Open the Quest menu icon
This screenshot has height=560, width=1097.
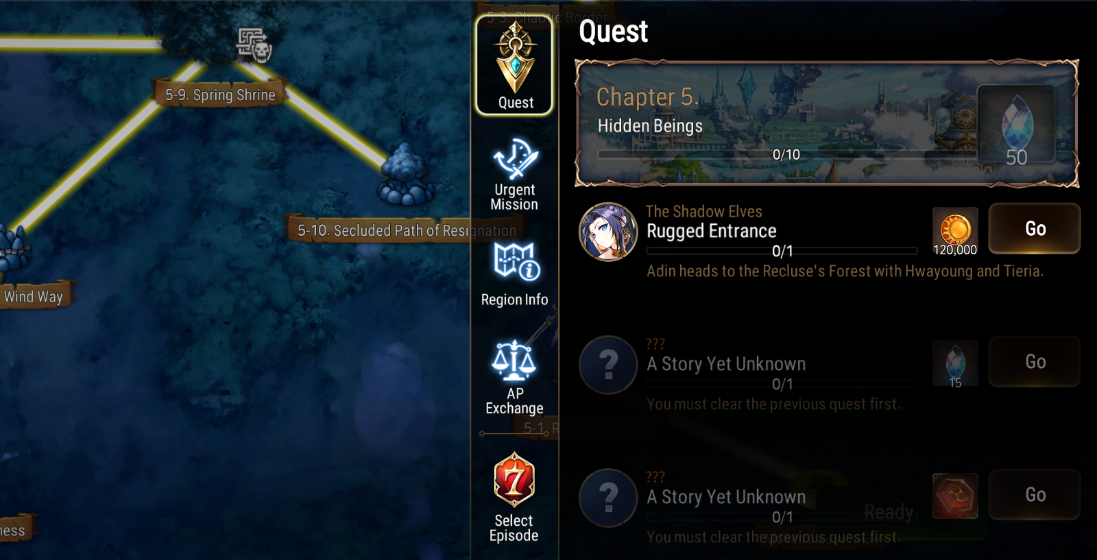514,65
